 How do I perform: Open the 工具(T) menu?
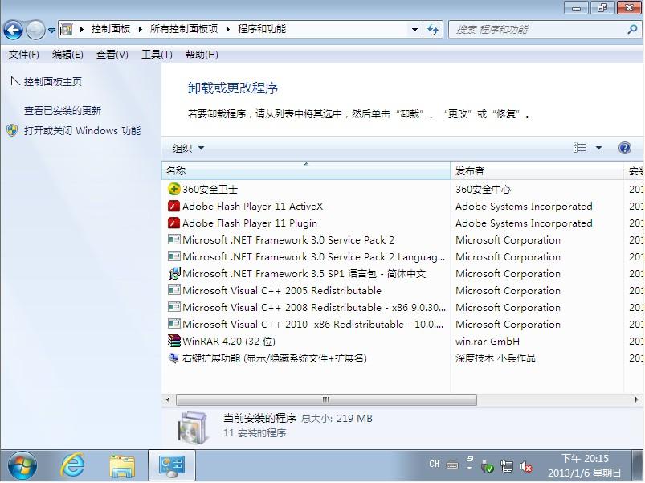point(157,55)
